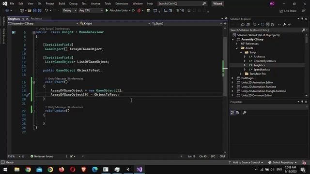This screenshot has height=174, width=310.
Task: Open Windows Start menu
Action: point(5,169)
